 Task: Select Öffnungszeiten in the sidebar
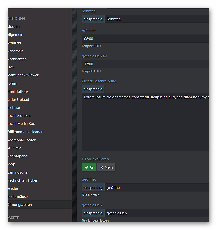click(20, 205)
